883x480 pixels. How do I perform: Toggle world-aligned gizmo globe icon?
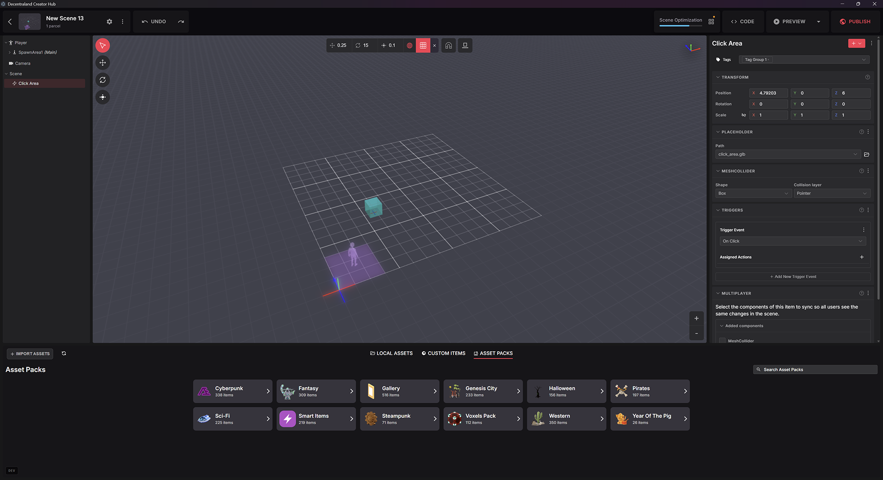[409, 46]
